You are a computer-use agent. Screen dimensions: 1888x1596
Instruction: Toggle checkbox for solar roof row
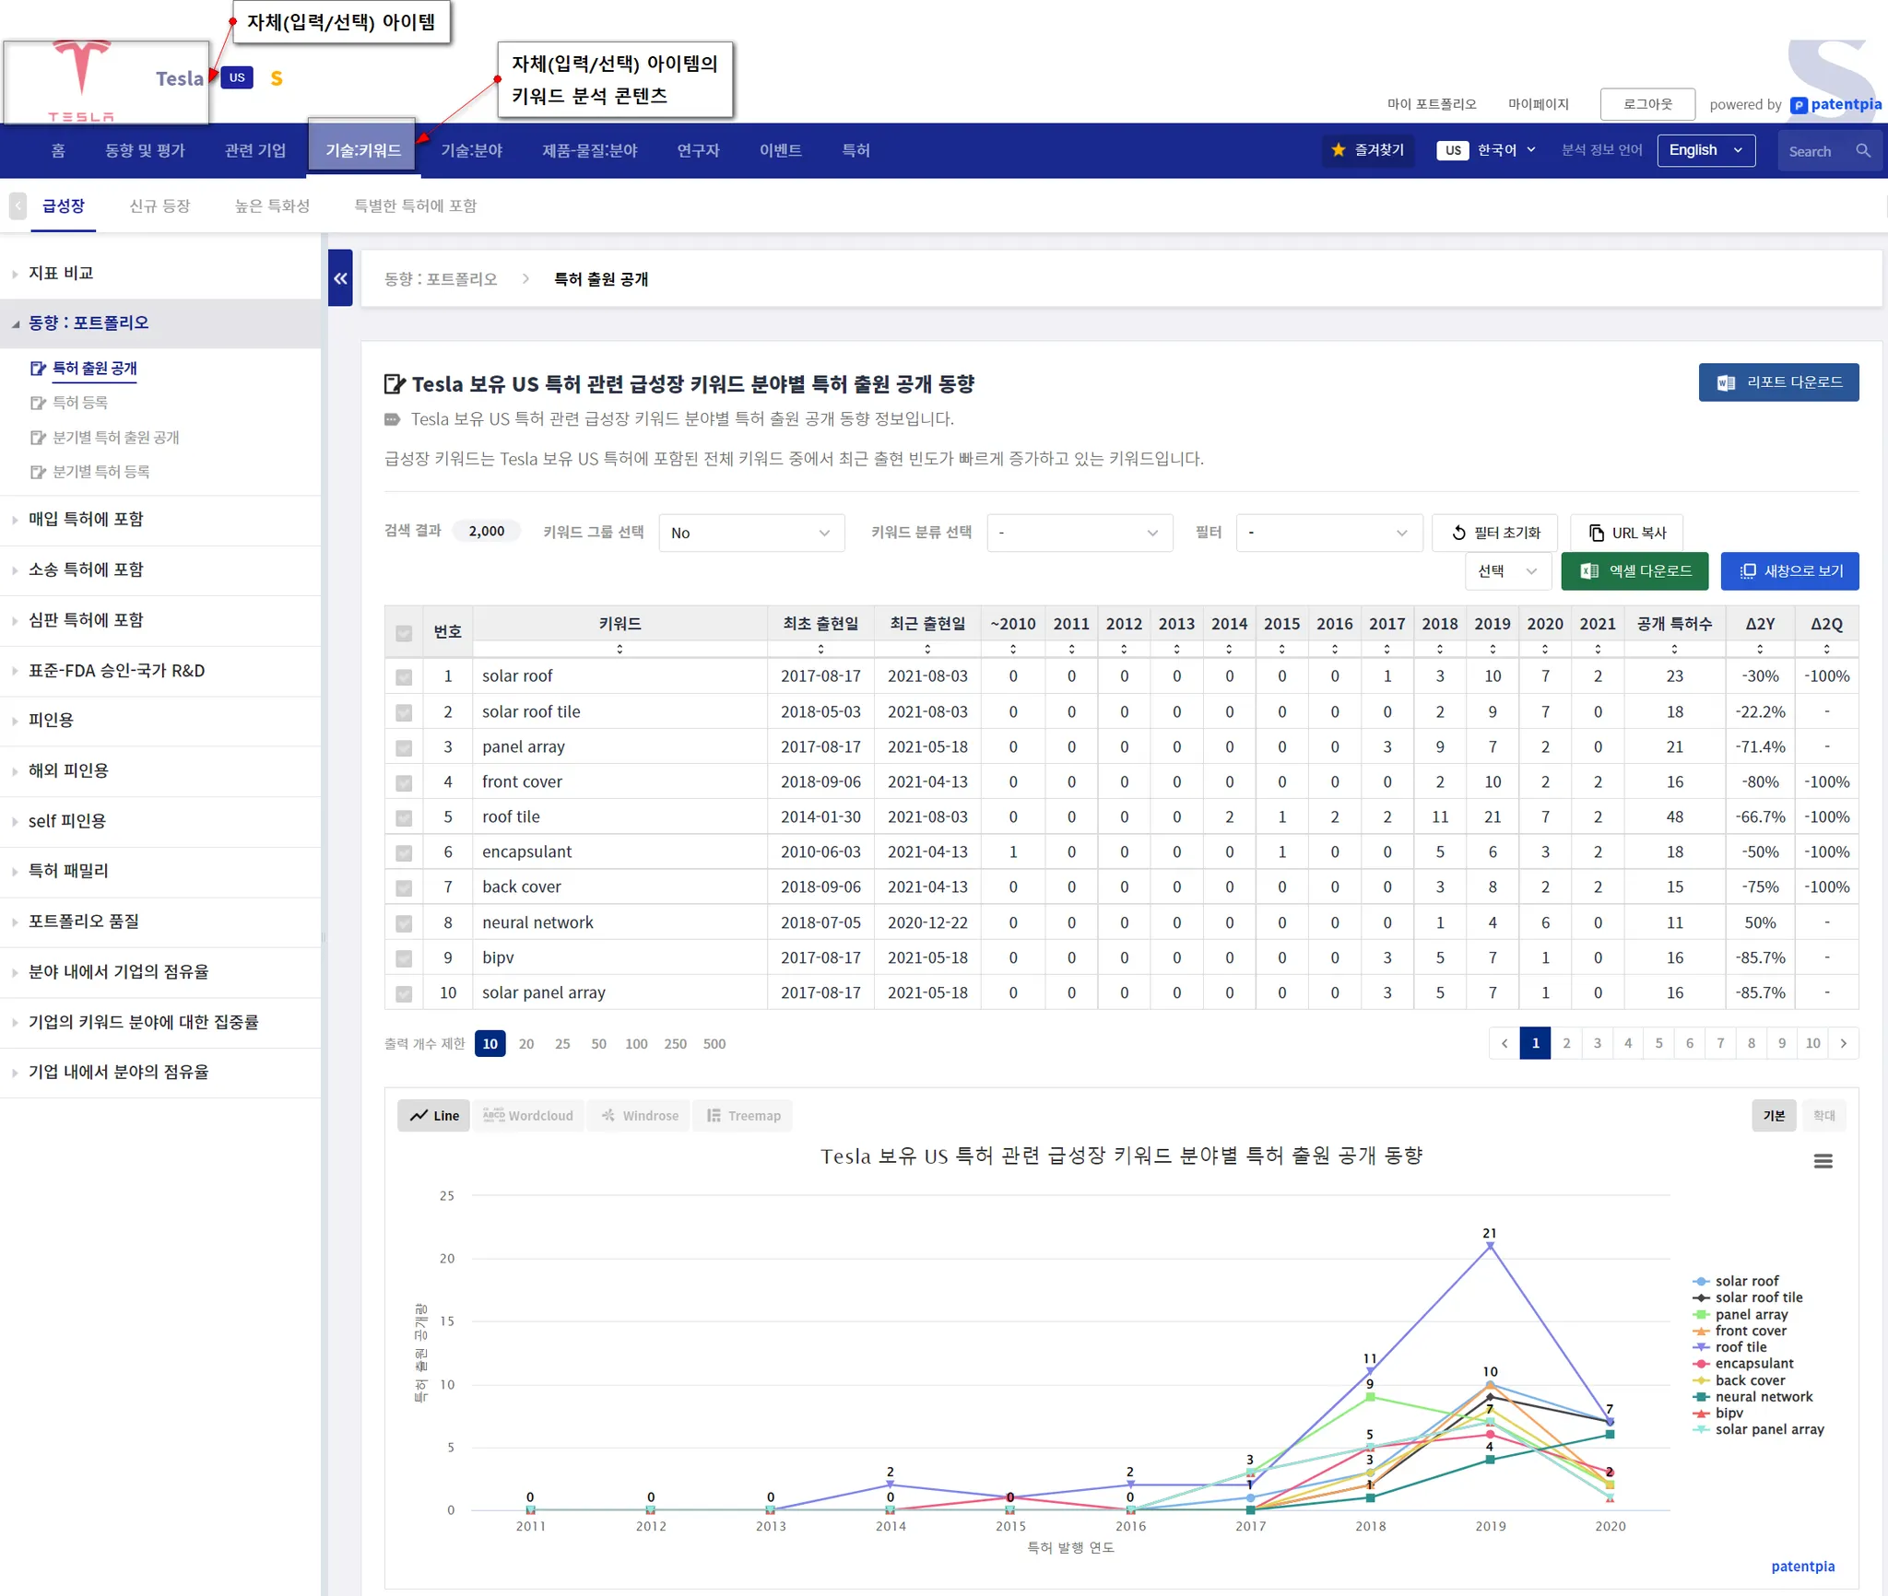pos(404,677)
